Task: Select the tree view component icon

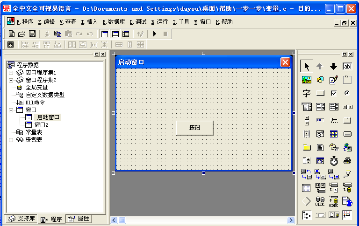Action: pyautogui.click(x=306, y=215)
